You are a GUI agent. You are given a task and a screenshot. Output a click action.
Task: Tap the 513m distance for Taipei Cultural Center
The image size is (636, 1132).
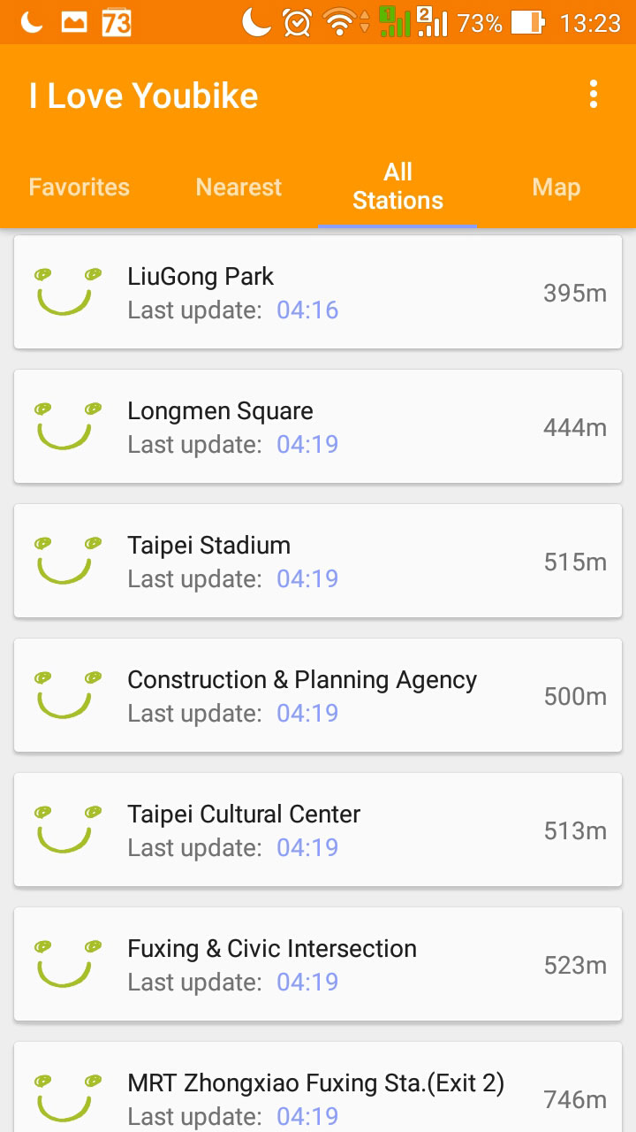point(575,831)
